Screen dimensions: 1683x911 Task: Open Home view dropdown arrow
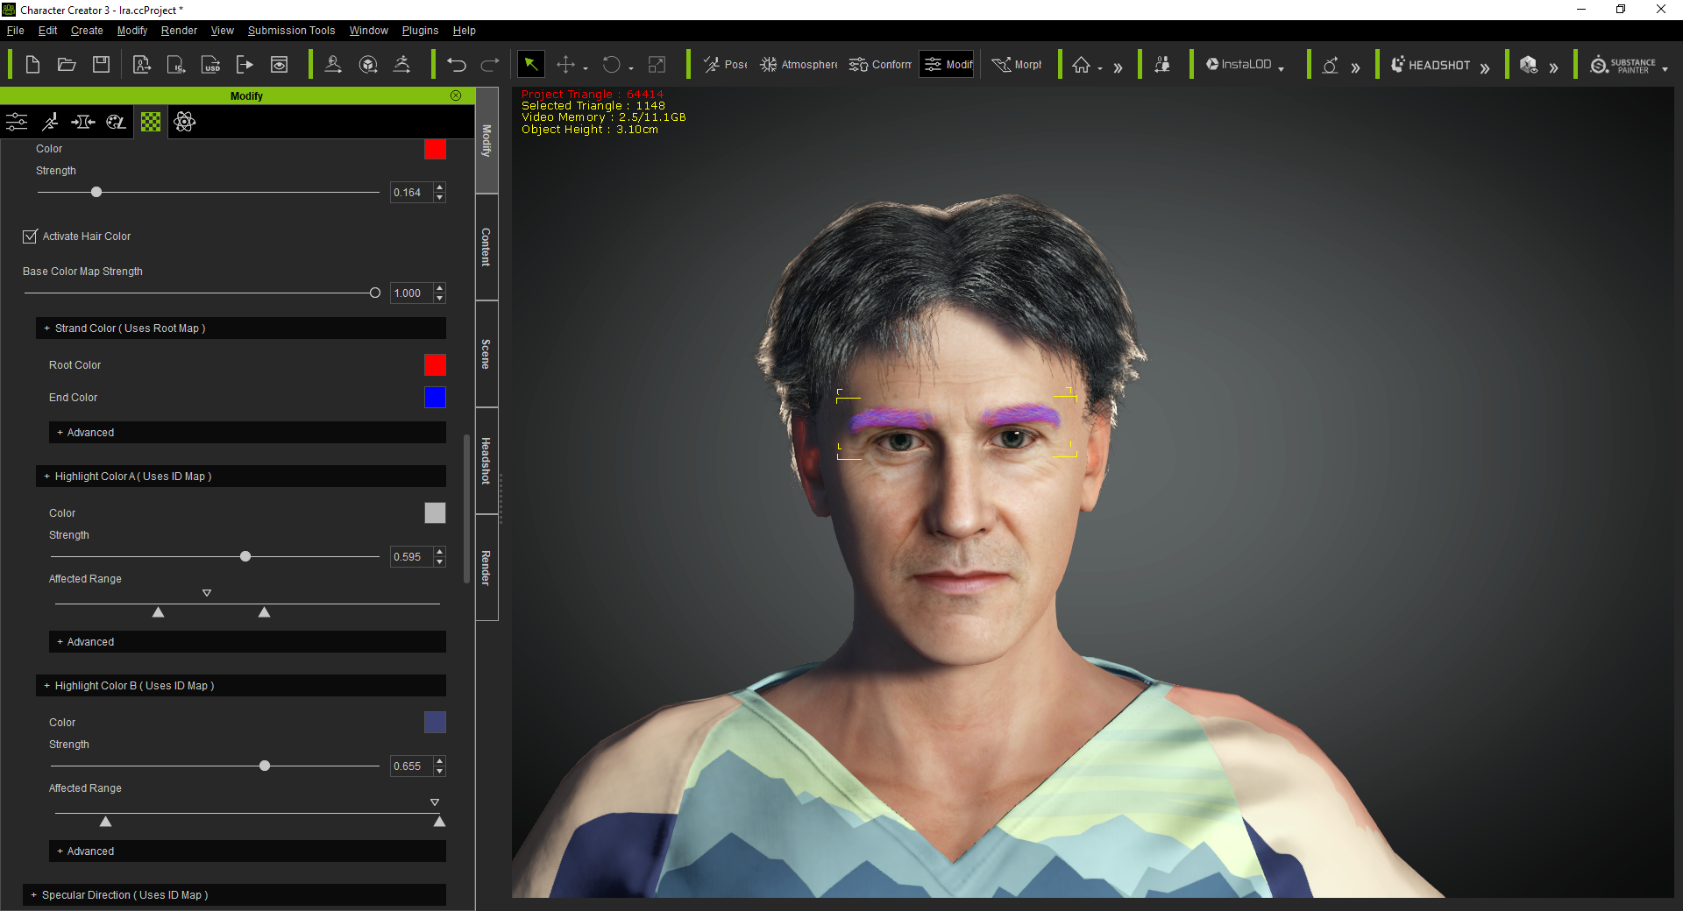pos(1100,68)
